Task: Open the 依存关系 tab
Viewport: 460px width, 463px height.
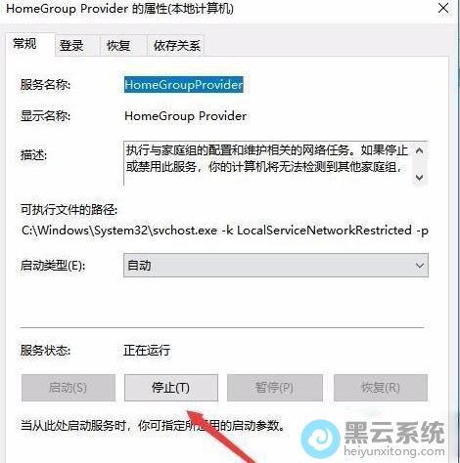Action: tap(176, 46)
